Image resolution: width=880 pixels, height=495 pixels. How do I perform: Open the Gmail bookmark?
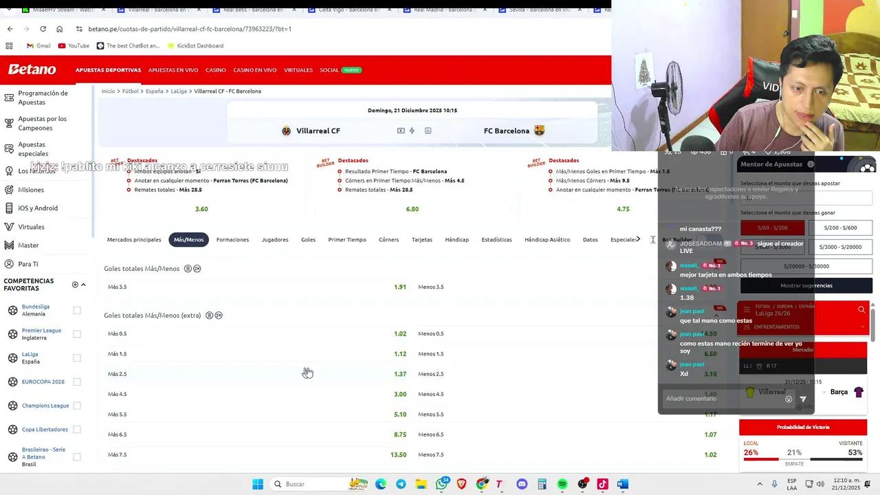coord(38,46)
